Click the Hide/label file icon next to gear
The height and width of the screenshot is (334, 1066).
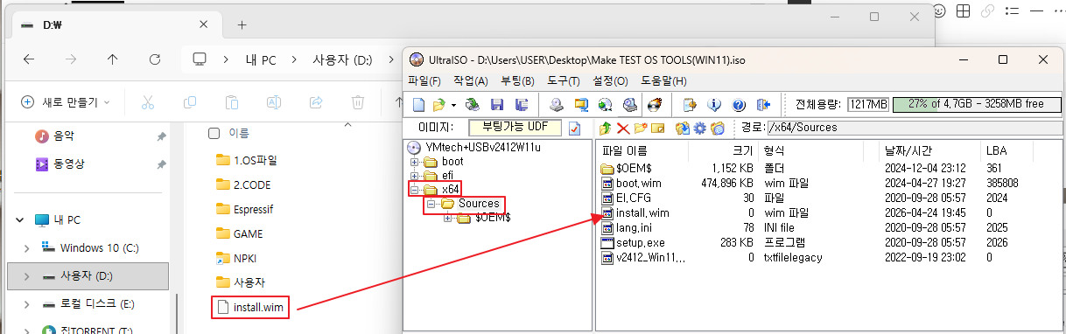[718, 129]
